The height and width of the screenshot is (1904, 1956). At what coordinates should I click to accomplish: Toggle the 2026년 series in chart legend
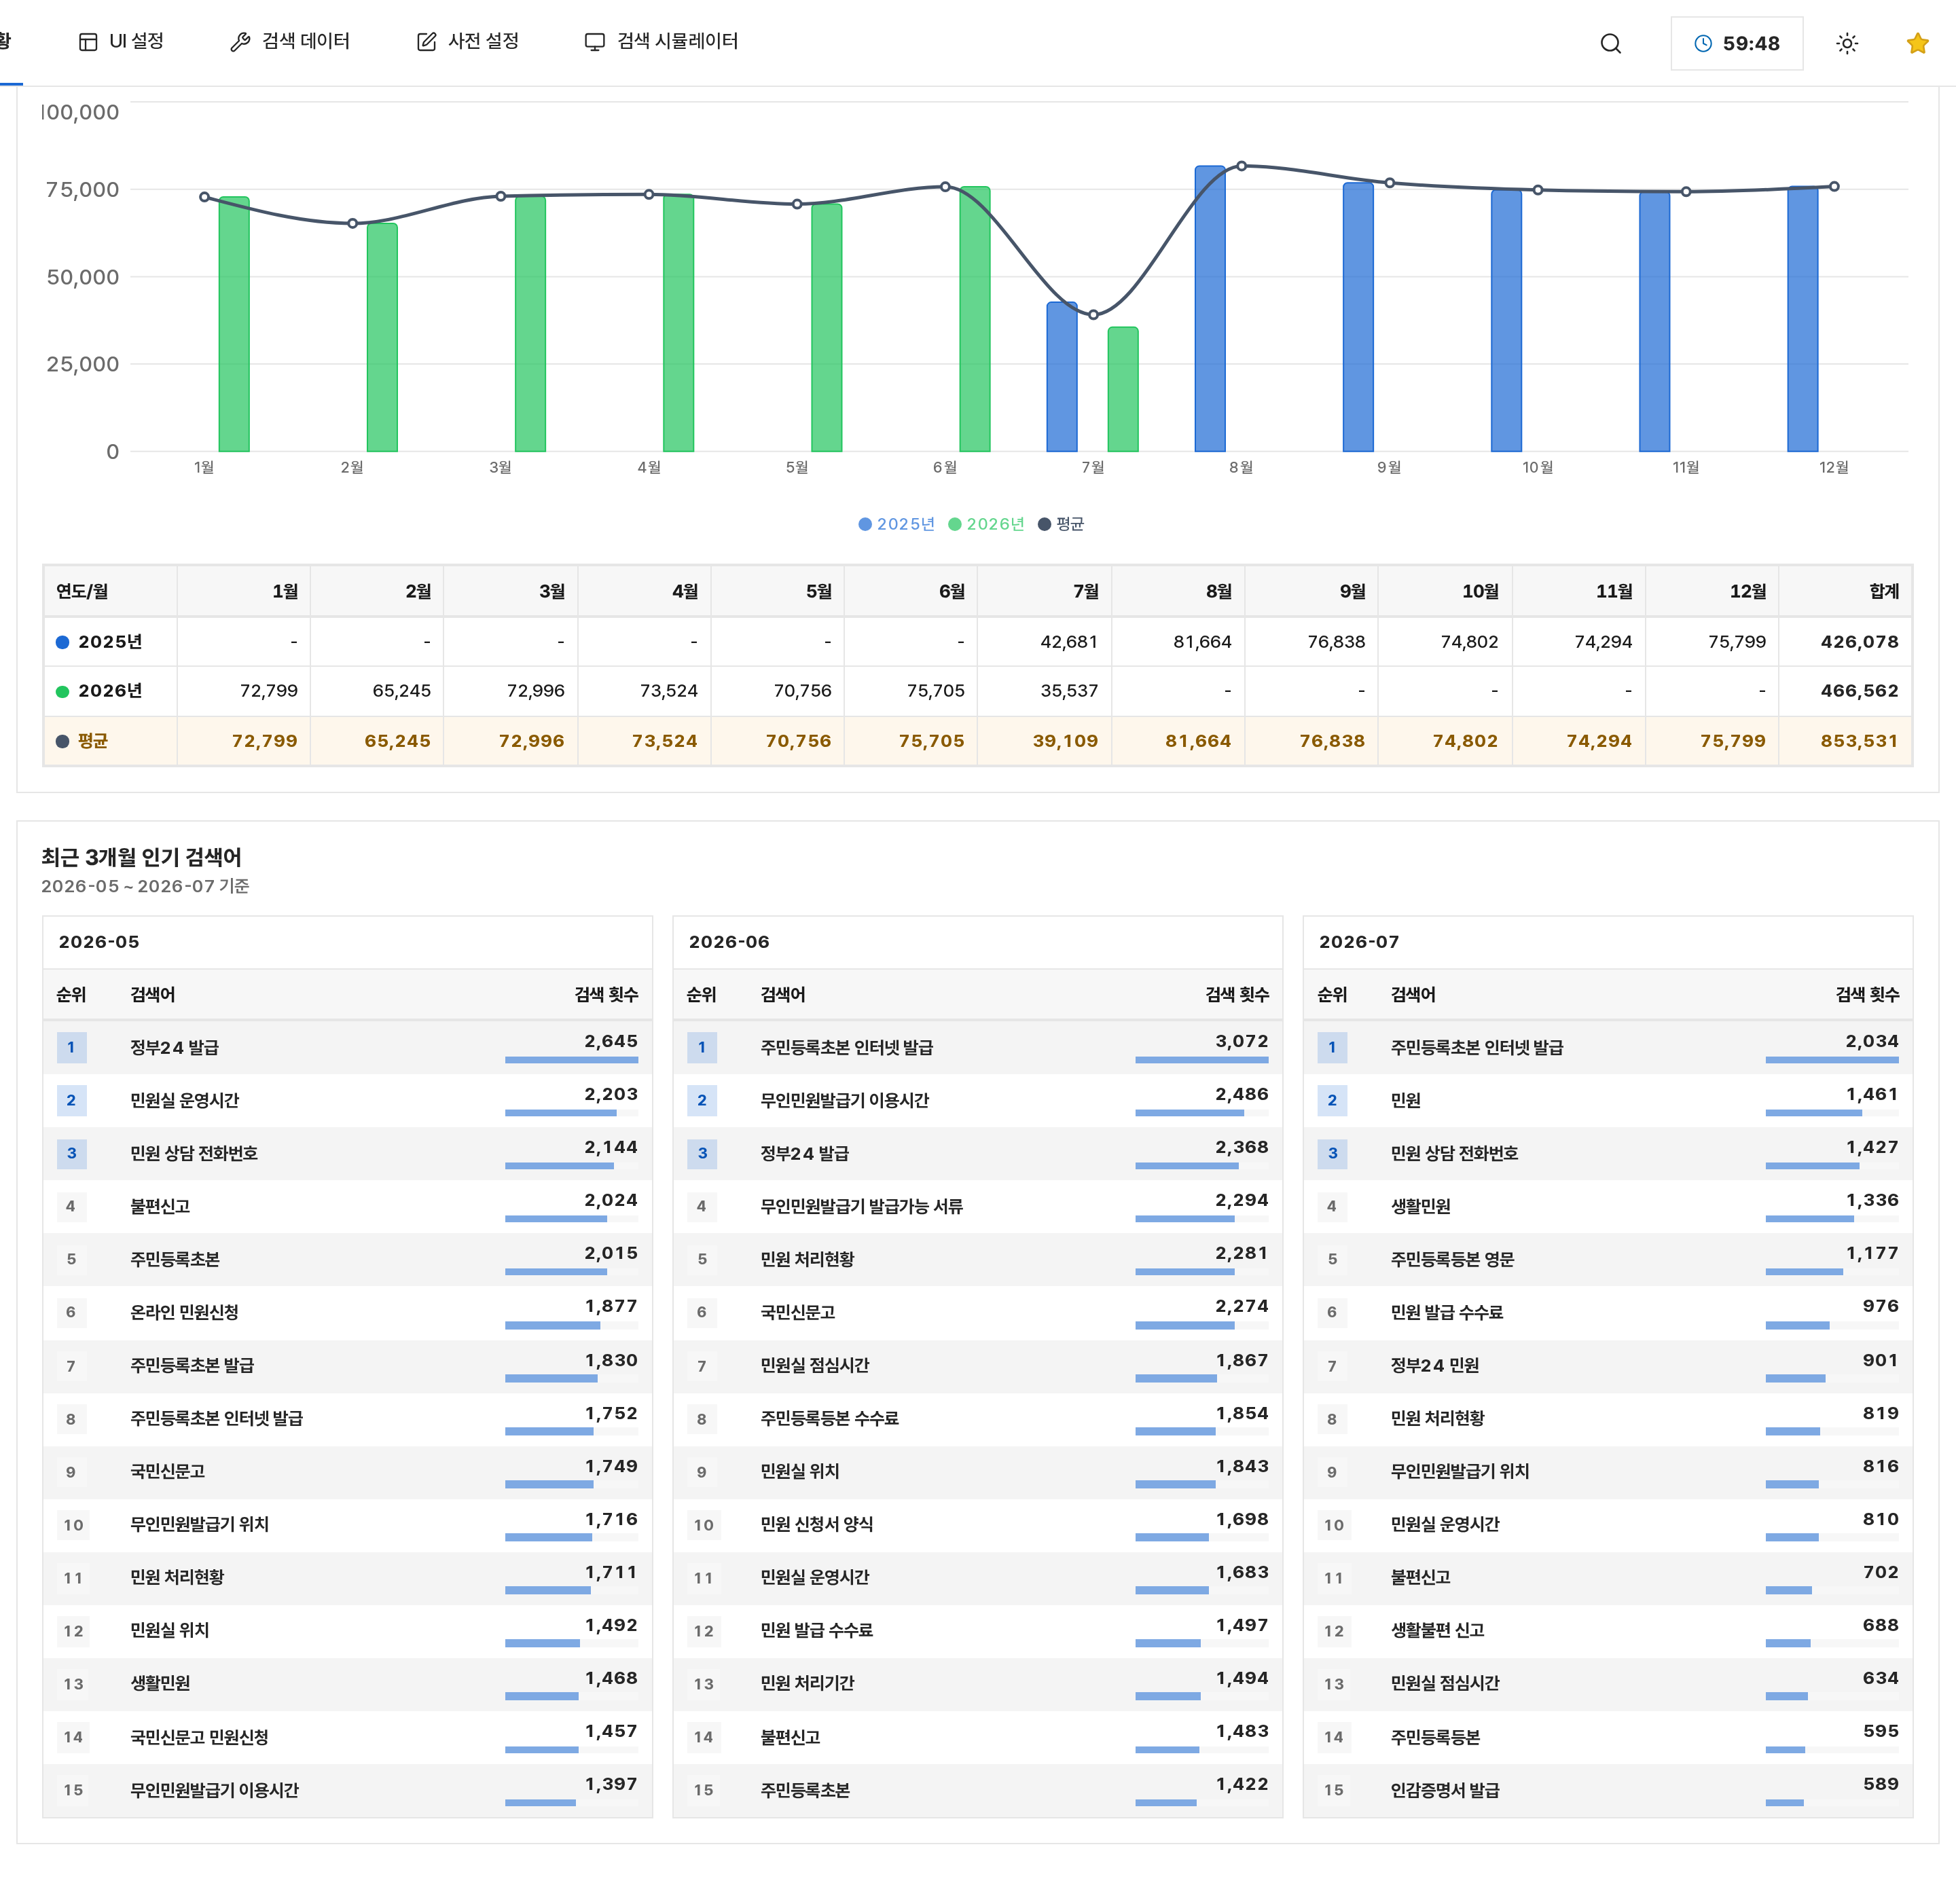tap(986, 524)
